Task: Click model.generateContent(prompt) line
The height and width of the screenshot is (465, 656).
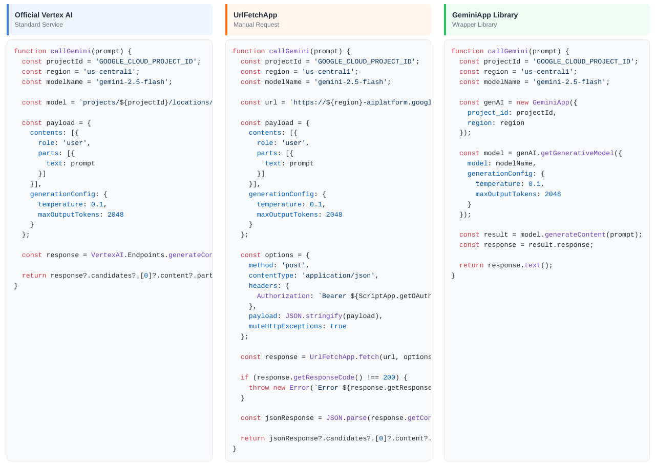Action: click(550, 235)
